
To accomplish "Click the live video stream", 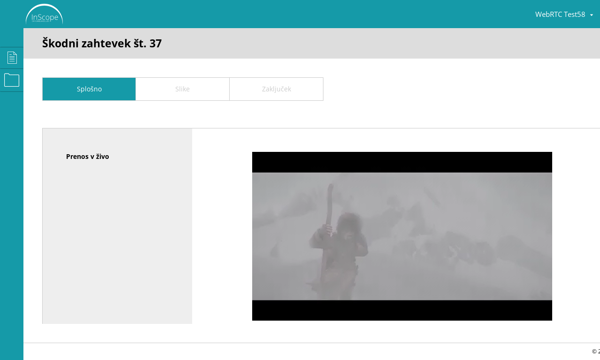I will pyautogui.click(x=402, y=236).
